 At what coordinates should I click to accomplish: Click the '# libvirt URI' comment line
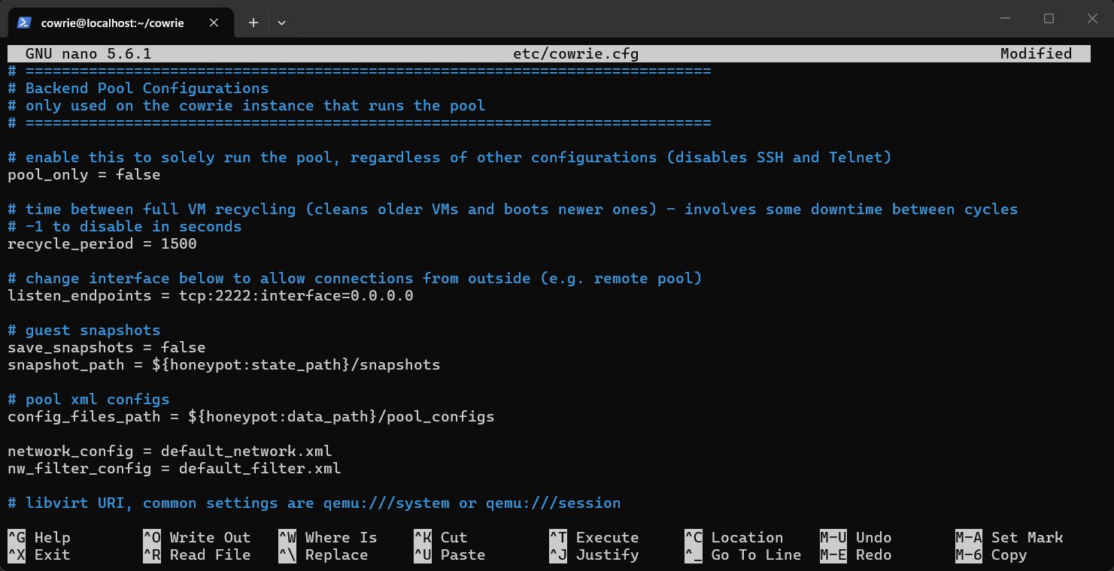coord(314,503)
